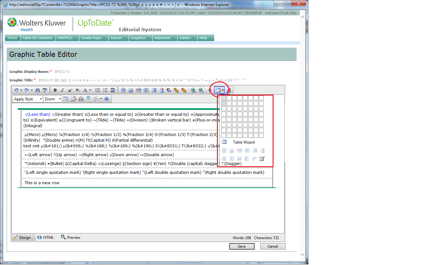Screen dimensions: 425x265
Task: Toggle numbered list formatting
Action: 98,90
